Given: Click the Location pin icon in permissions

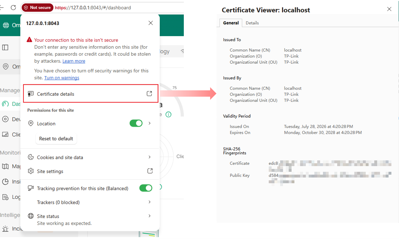Looking at the screenshot, I should click(x=31, y=124).
